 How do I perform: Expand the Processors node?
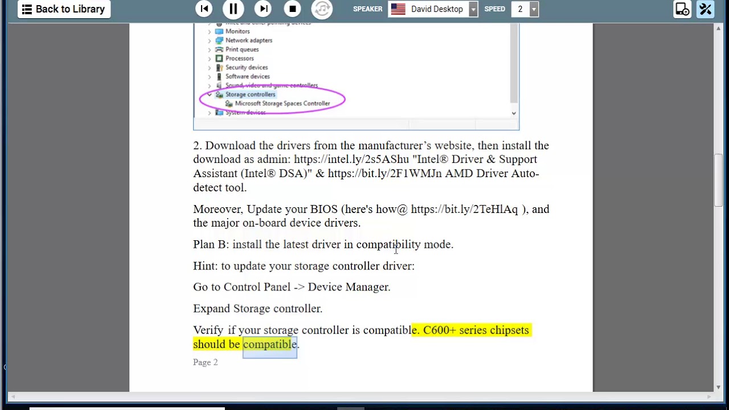click(x=209, y=59)
